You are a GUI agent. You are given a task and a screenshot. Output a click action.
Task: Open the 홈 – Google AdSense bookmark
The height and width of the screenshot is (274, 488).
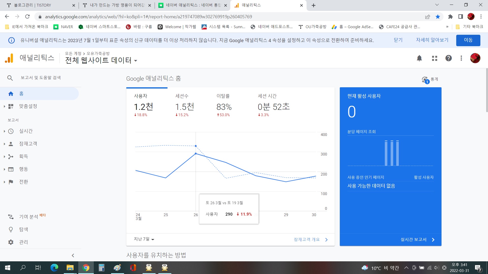[x=353, y=27]
